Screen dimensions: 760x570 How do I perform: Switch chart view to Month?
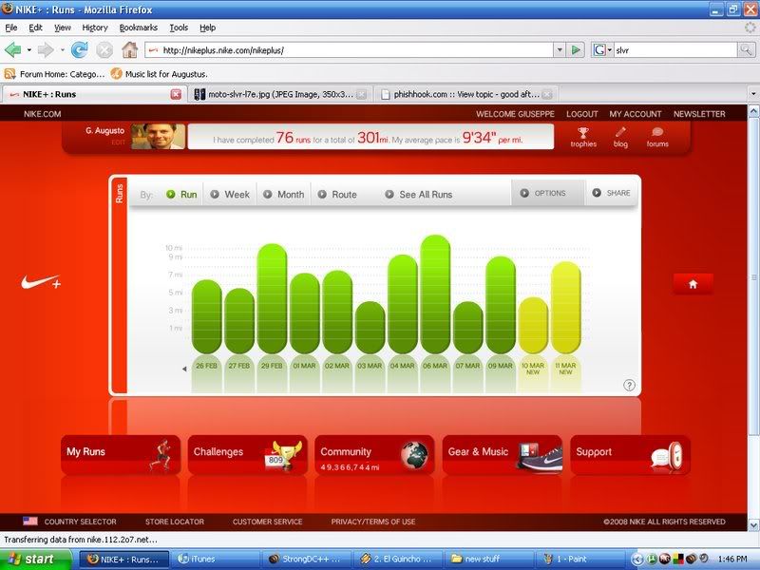pyautogui.click(x=283, y=194)
